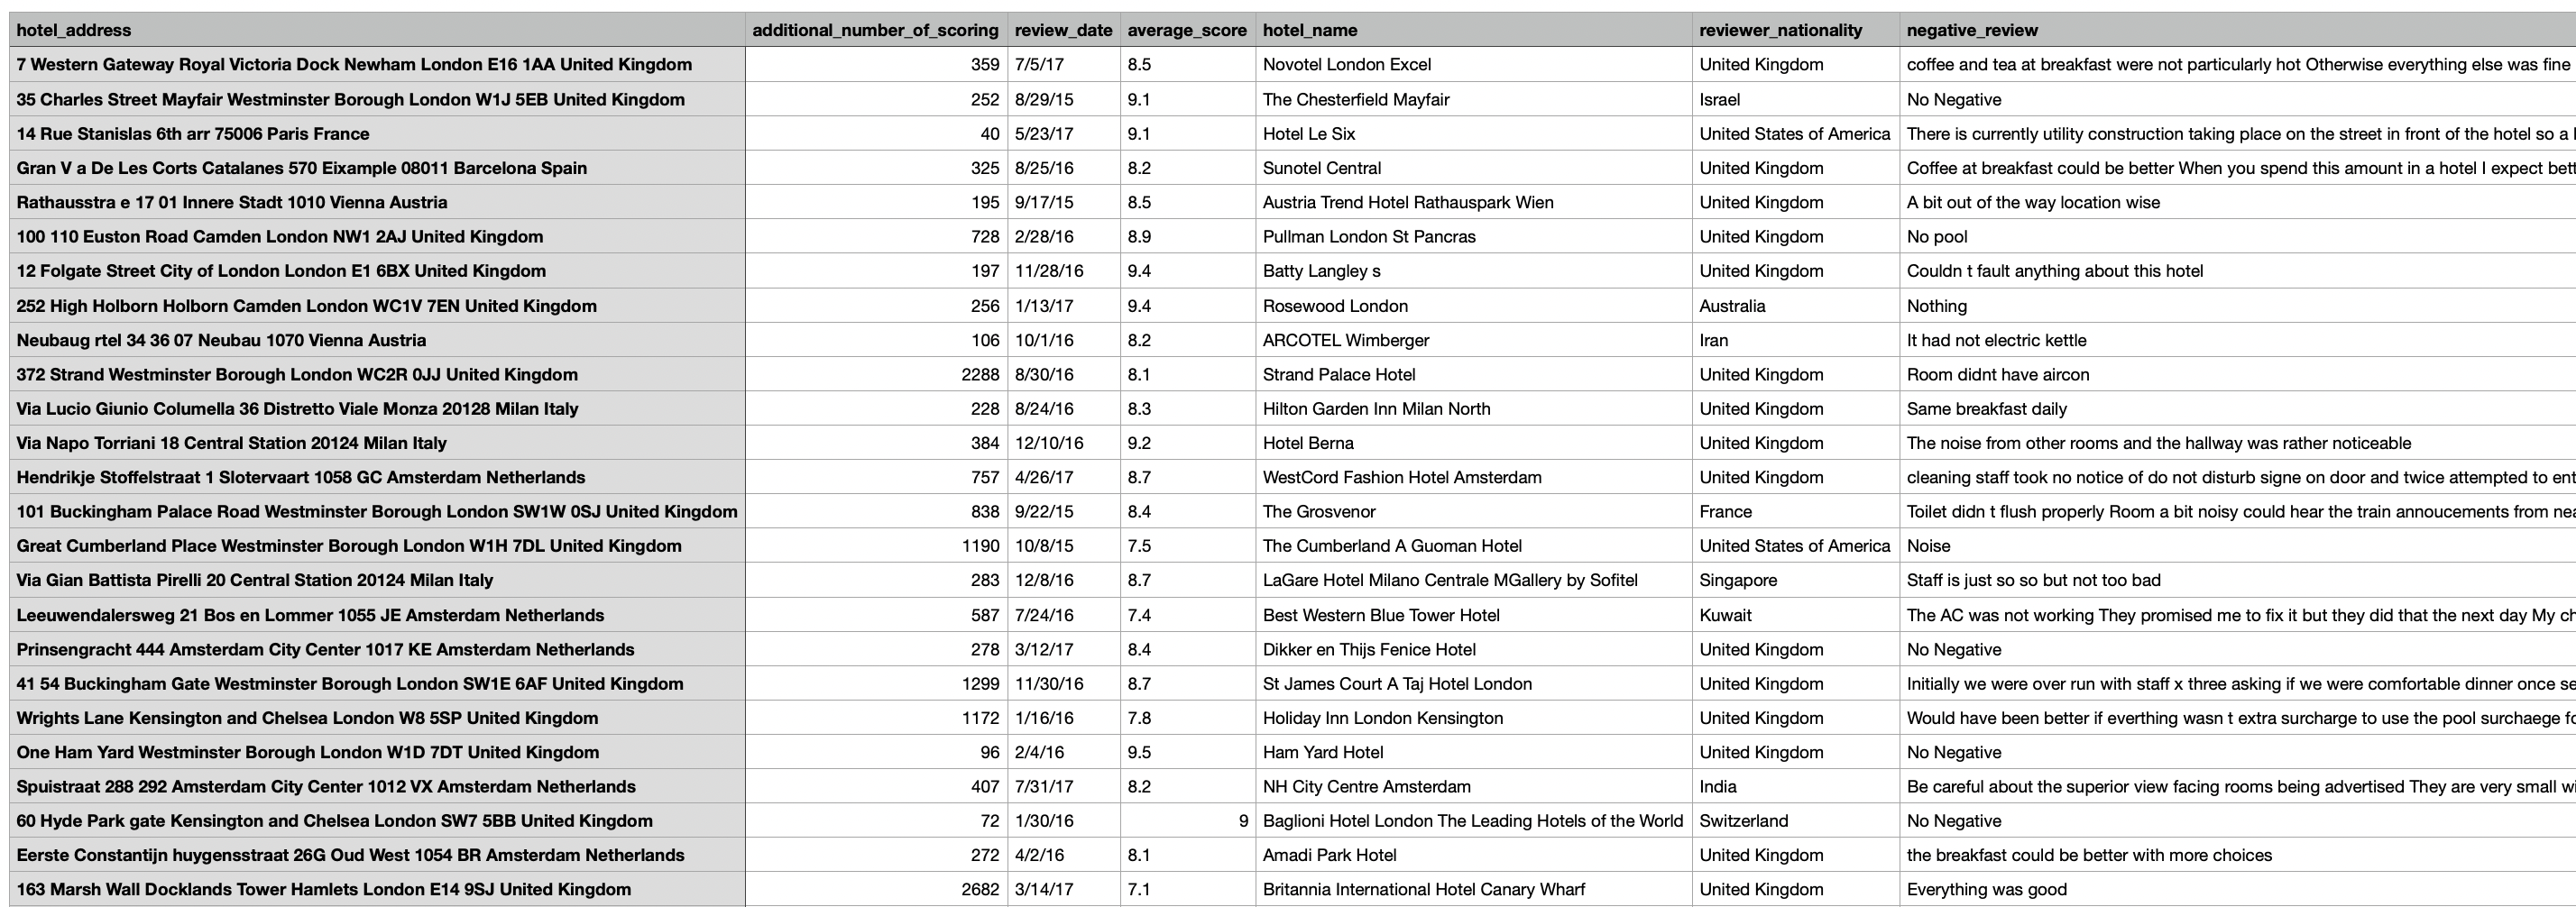Select the Hotel Berna cell
The width and height of the screenshot is (2576, 907).
pos(1474,443)
